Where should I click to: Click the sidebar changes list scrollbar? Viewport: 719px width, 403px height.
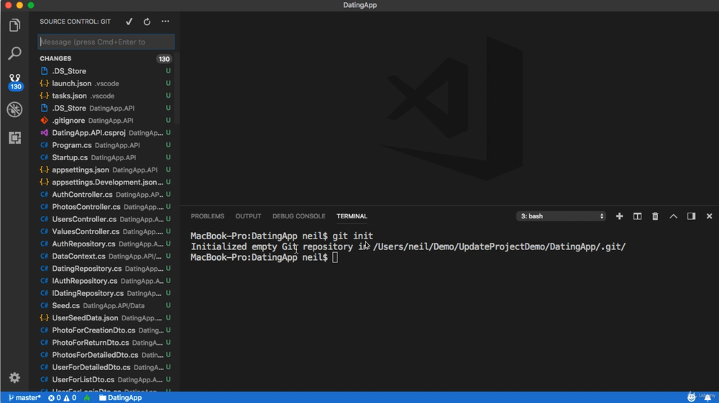pyautogui.click(x=177, y=88)
